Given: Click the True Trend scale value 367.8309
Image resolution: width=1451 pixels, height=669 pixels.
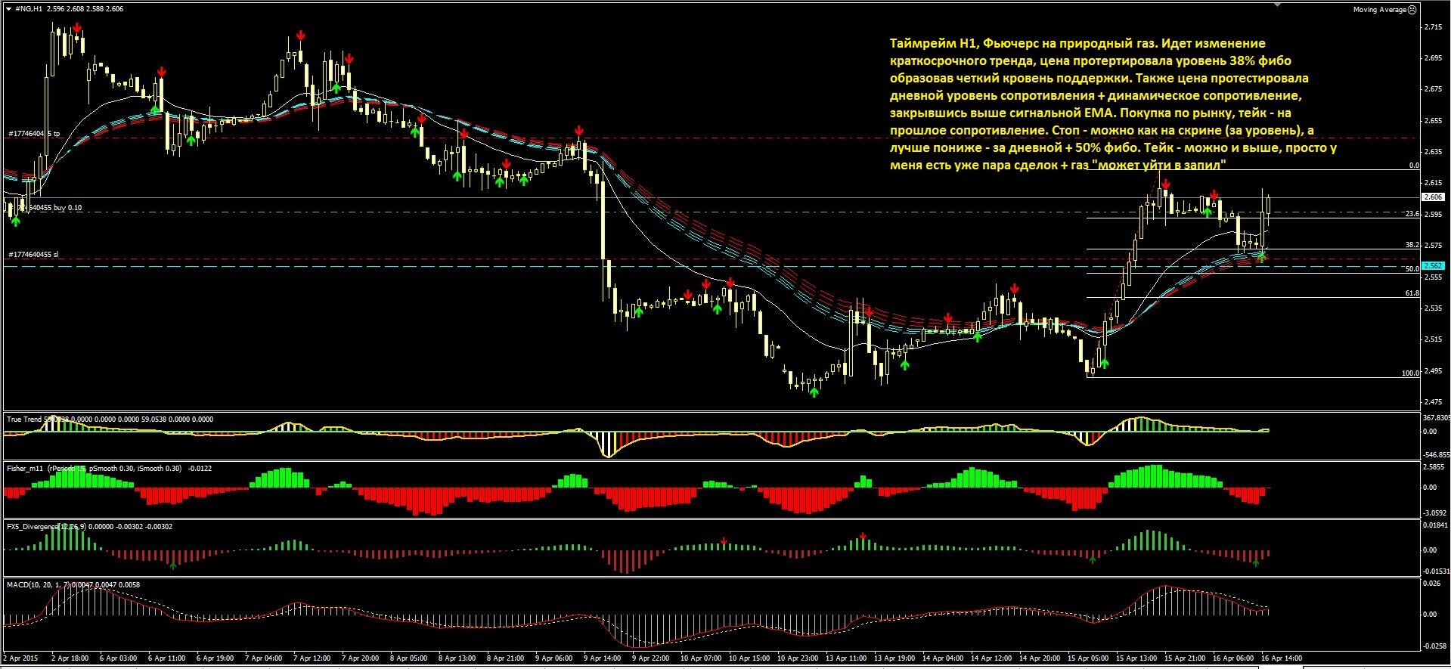Looking at the screenshot, I should [1435, 418].
